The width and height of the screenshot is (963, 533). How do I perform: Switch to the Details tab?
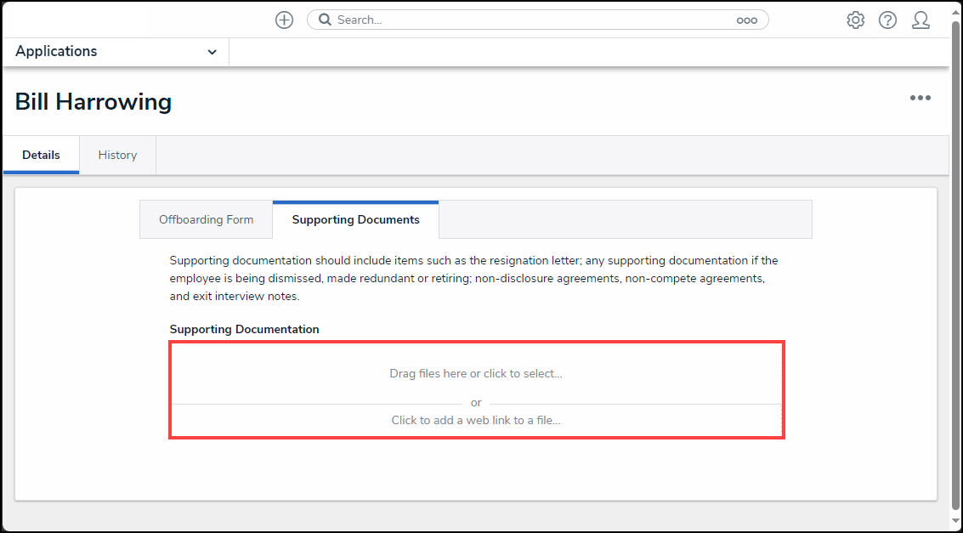point(41,155)
